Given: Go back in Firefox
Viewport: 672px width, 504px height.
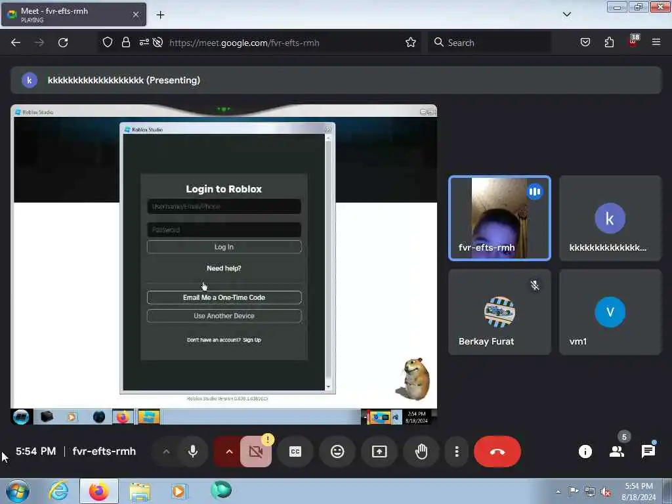Looking at the screenshot, I should coord(16,43).
